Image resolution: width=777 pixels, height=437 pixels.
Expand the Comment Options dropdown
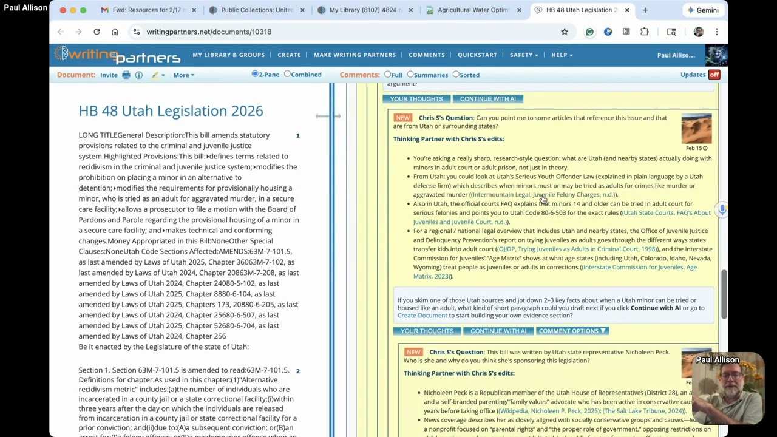tap(572, 331)
